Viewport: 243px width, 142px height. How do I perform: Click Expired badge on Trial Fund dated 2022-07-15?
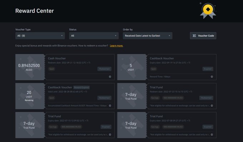coord(106,127)
